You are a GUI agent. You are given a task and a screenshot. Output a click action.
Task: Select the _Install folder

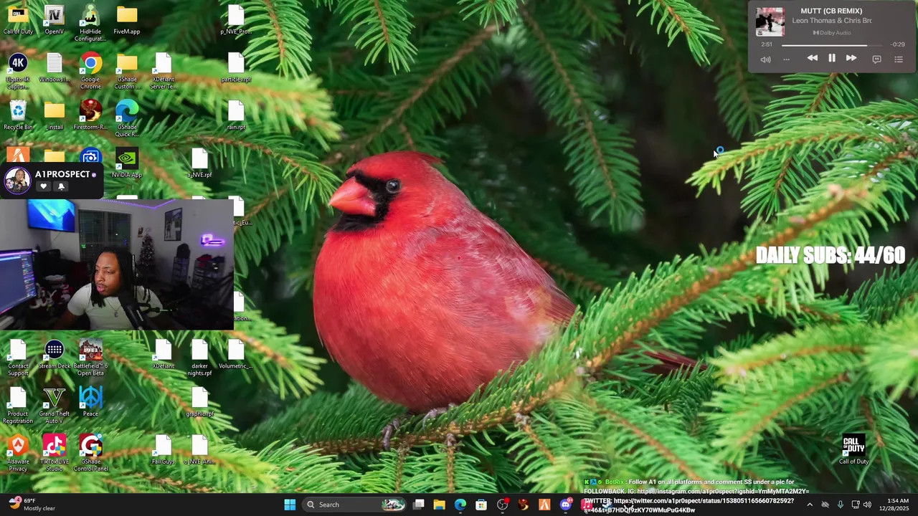[54, 115]
